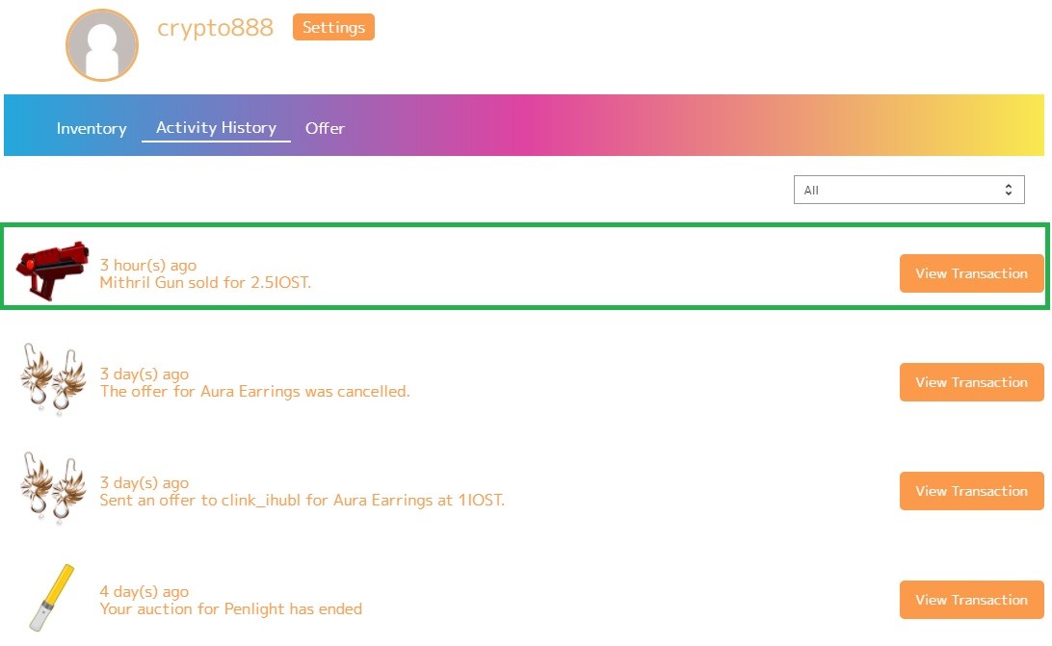Open the yellow Penlight item icon
Viewport: 1052px width, 646px height.
(x=52, y=598)
